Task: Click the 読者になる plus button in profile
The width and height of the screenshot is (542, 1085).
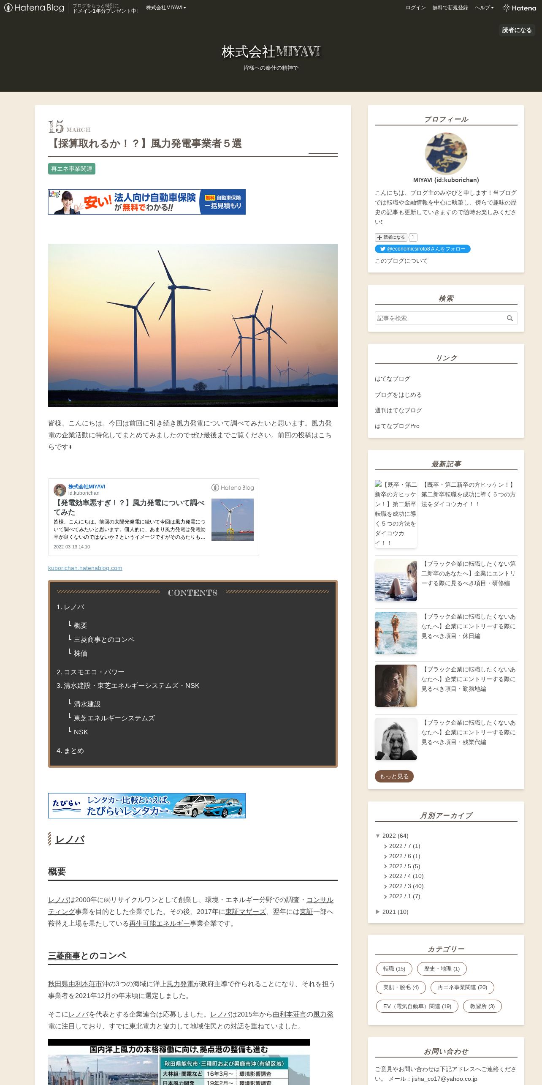Action: (391, 237)
